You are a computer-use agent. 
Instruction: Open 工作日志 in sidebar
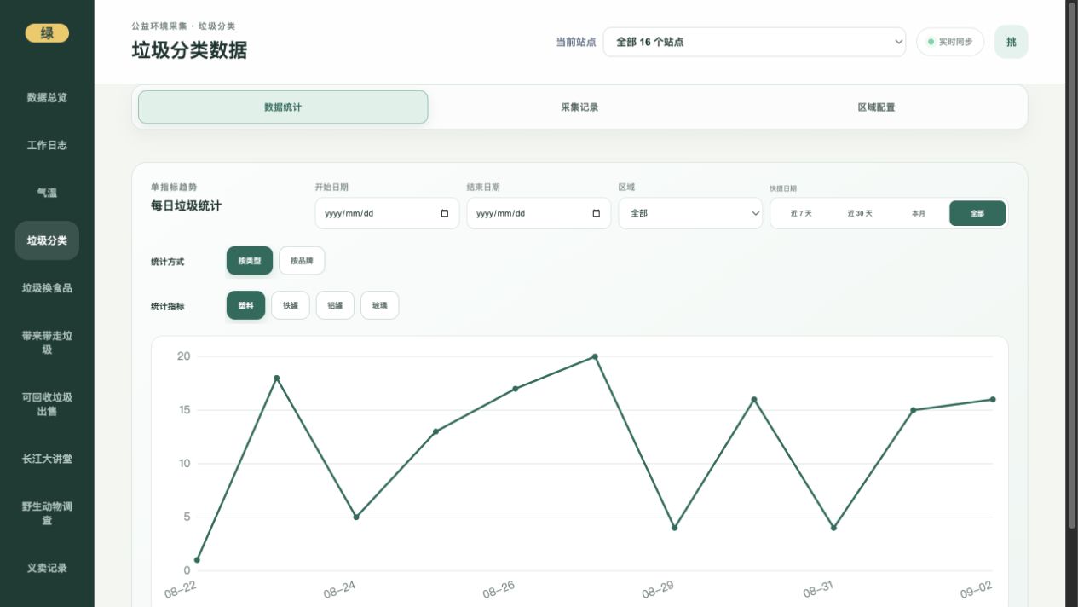coord(47,145)
